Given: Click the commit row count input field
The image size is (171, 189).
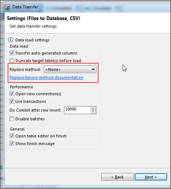Looking at the screenshot, I should click(x=77, y=110).
